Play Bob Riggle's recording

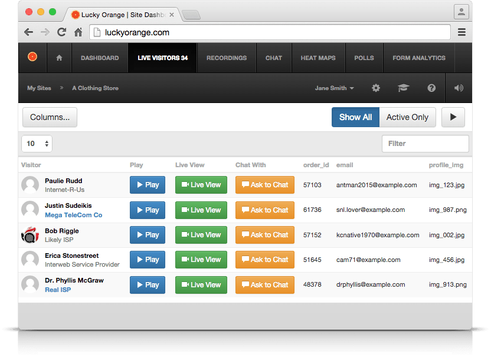[x=148, y=235]
